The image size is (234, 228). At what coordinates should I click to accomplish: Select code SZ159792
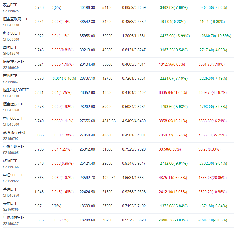pos(11,139)
